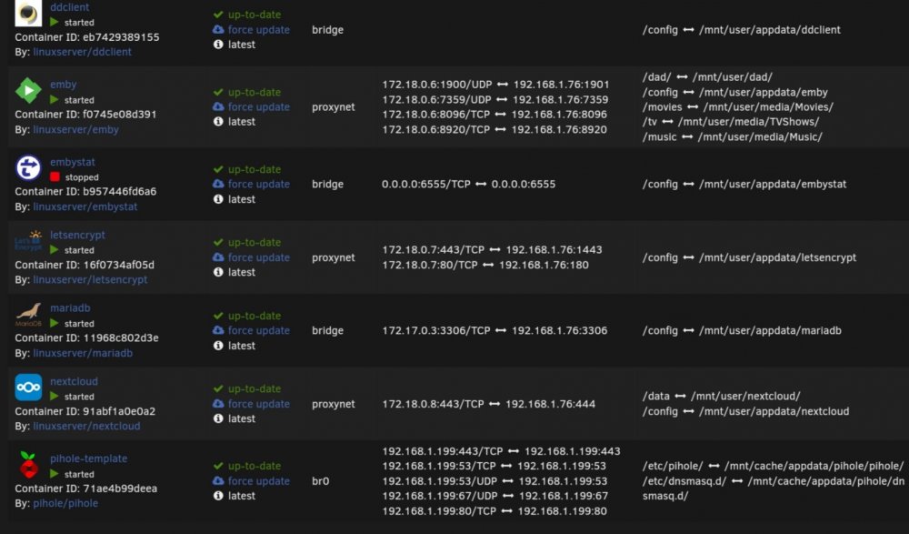
Task: Open the linuxserver/nextcloud repository link
Action: pyautogui.click(x=86, y=426)
